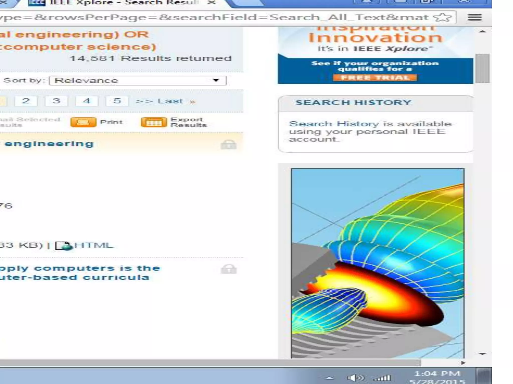Click the lock icon beside computer curricula result

[228, 269]
